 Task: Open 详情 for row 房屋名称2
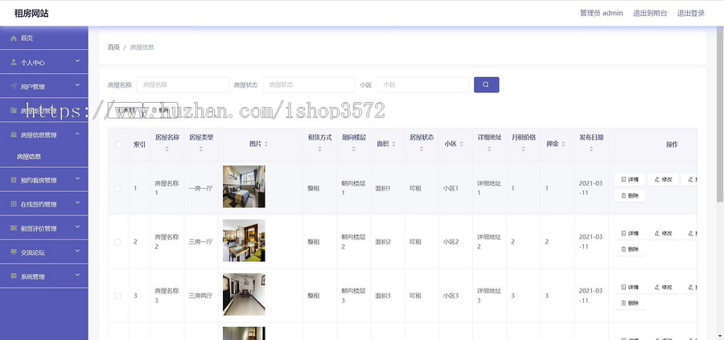[630, 233]
